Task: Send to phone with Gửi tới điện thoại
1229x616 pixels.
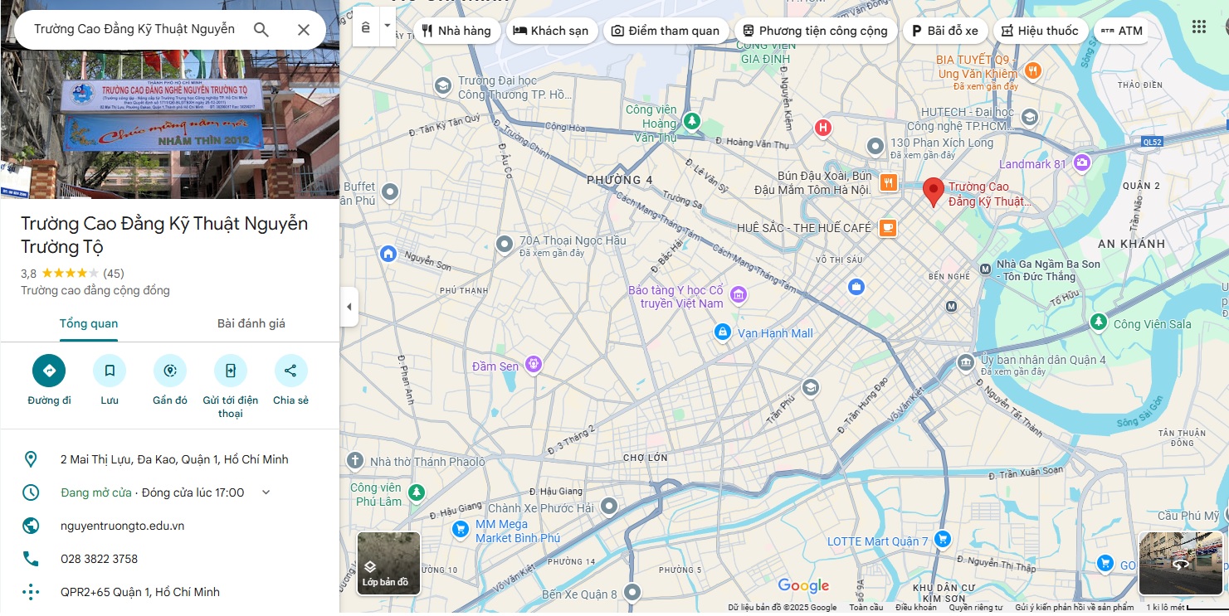Action: click(x=231, y=371)
